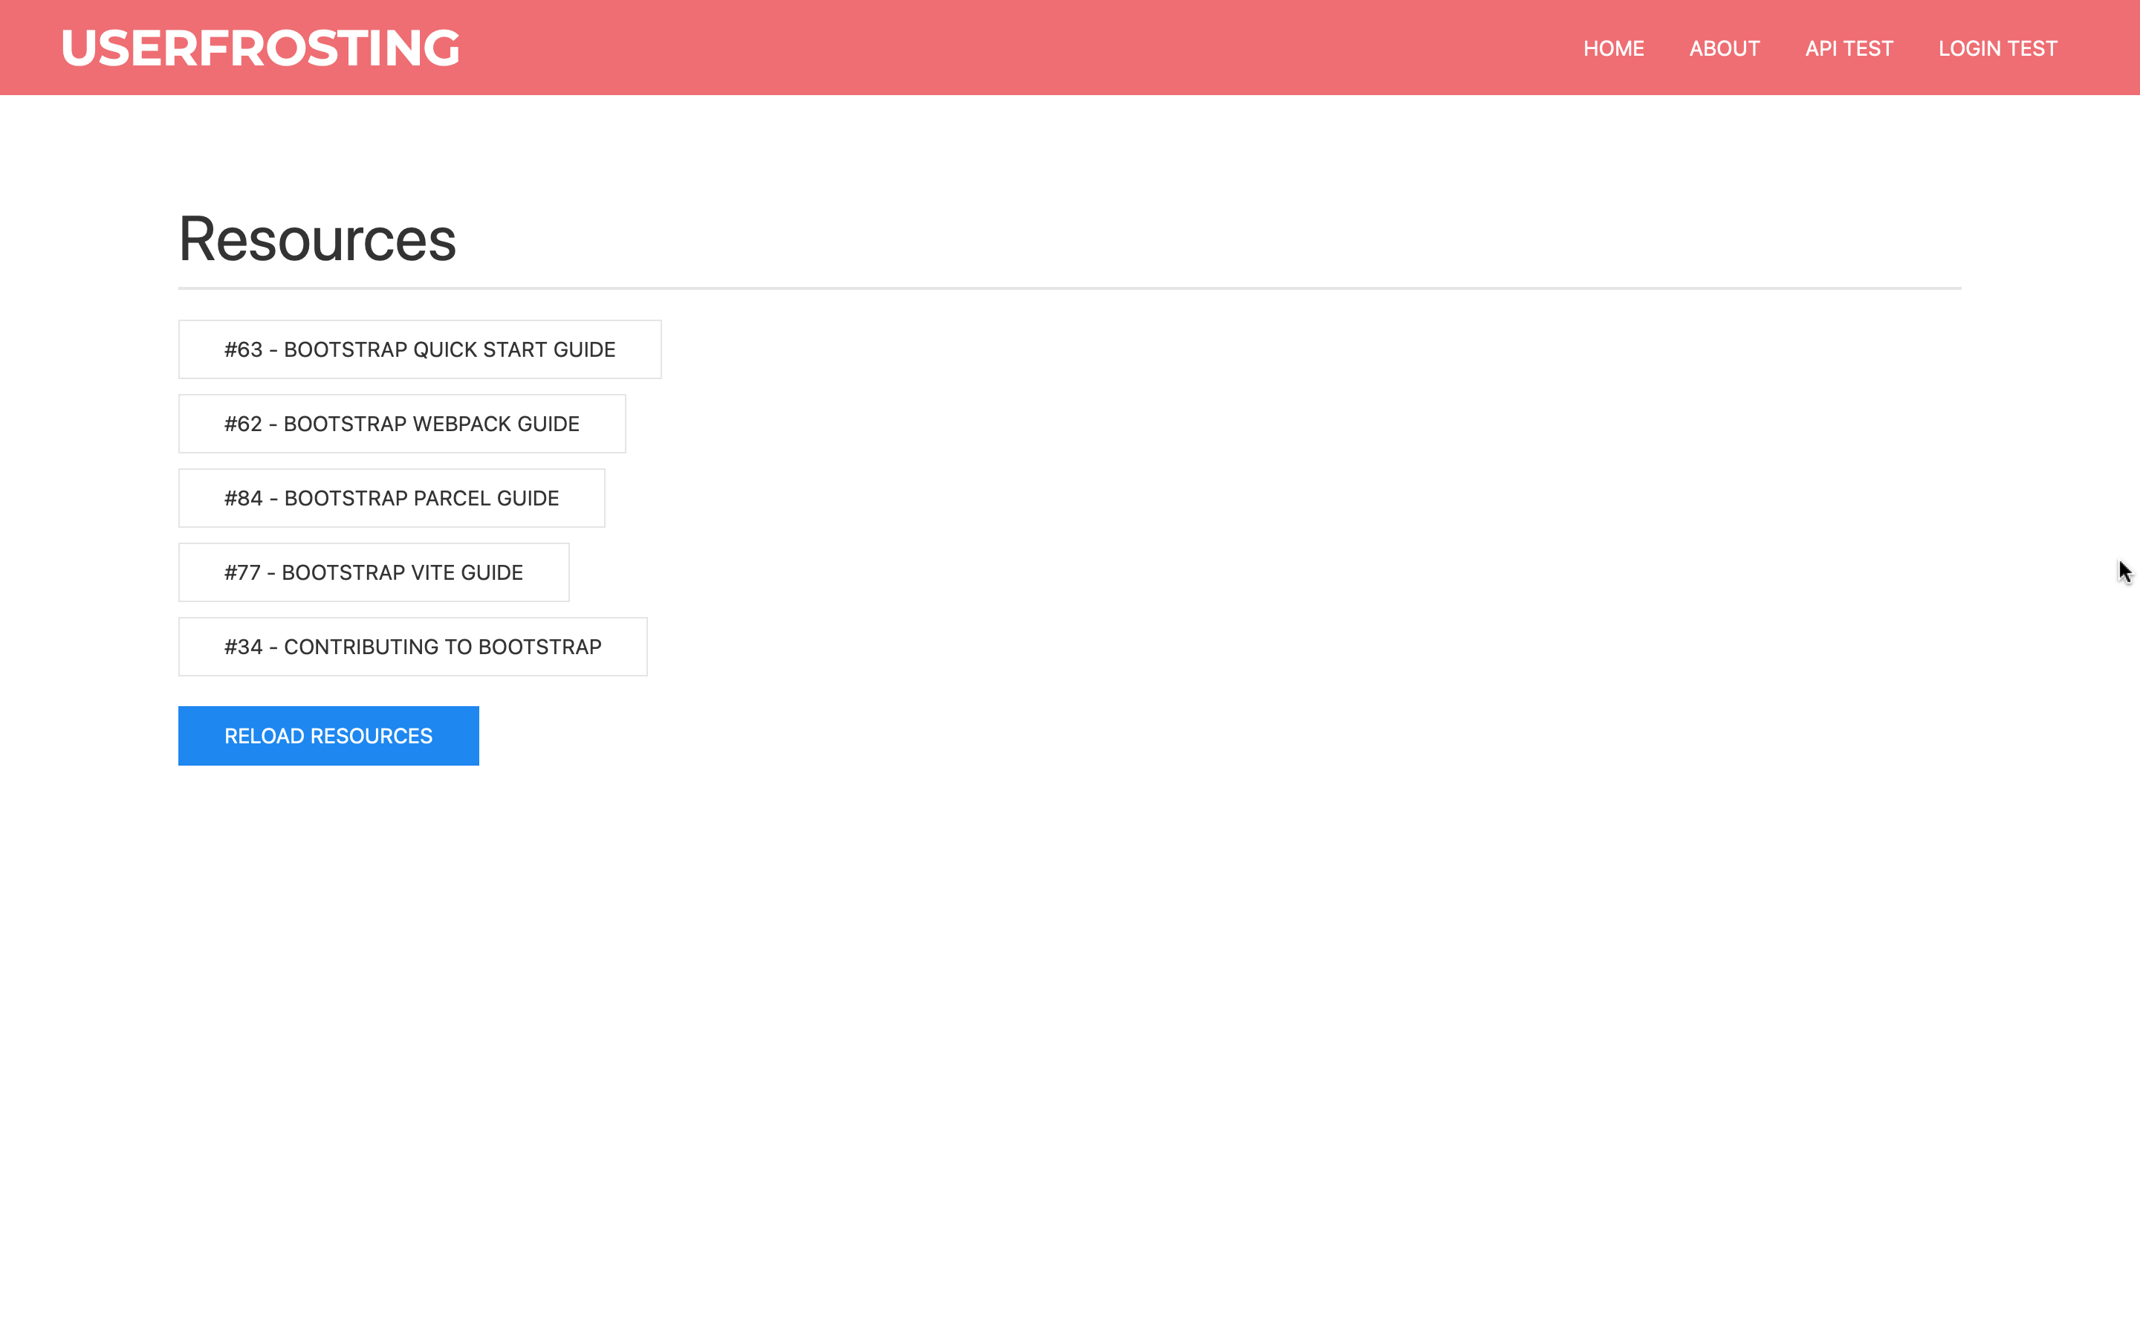Click the word 'VITE' in fourth resource
Viewport: 2140px width, 1338px height.
pos(432,572)
